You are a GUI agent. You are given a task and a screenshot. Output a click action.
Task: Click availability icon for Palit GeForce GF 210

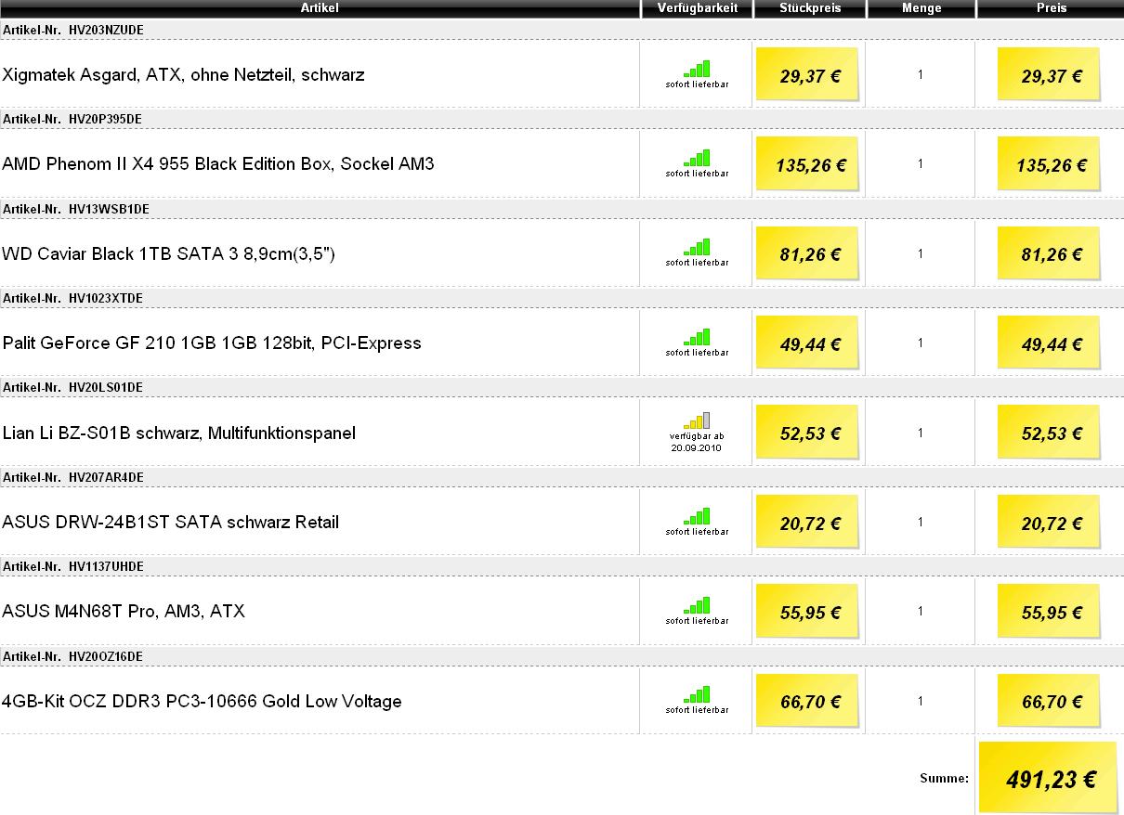(x=697, y=338)
